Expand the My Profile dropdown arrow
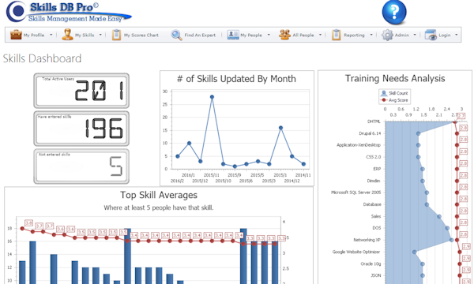Image resolution: width=474 pixels, height=284 pixels. pos(51,35)
